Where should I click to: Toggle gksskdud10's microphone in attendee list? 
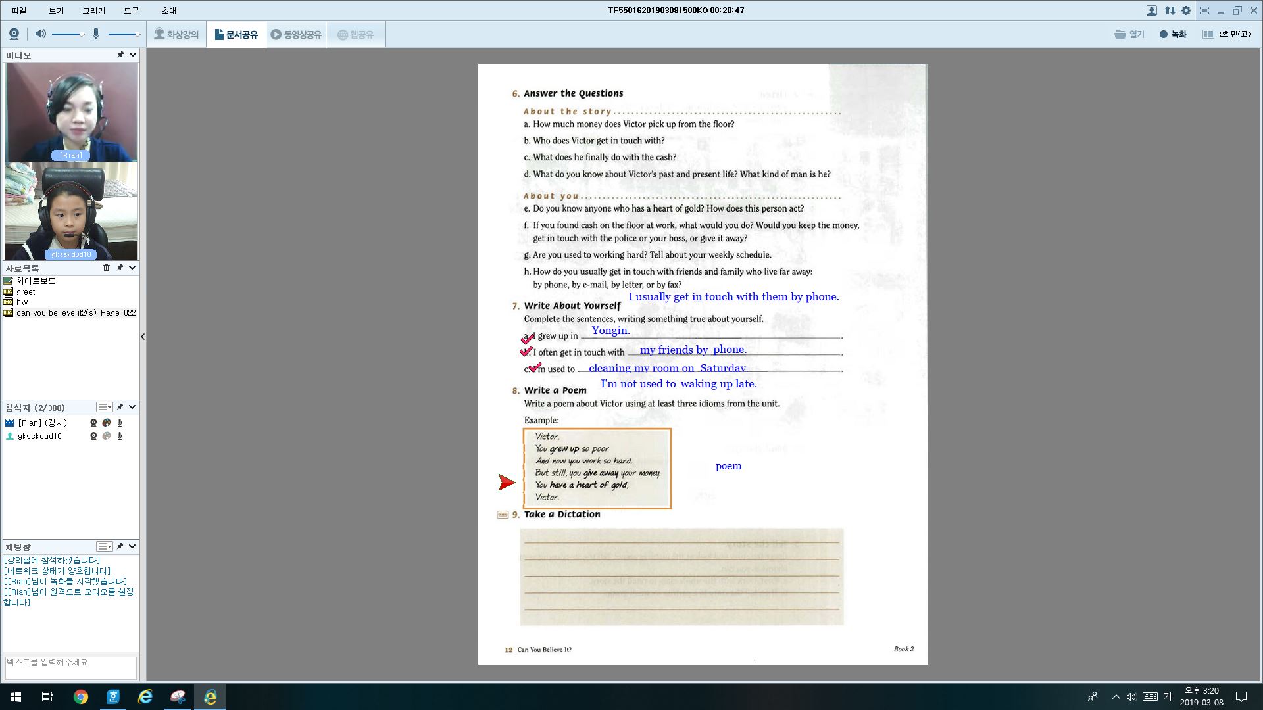click(120, 437)
